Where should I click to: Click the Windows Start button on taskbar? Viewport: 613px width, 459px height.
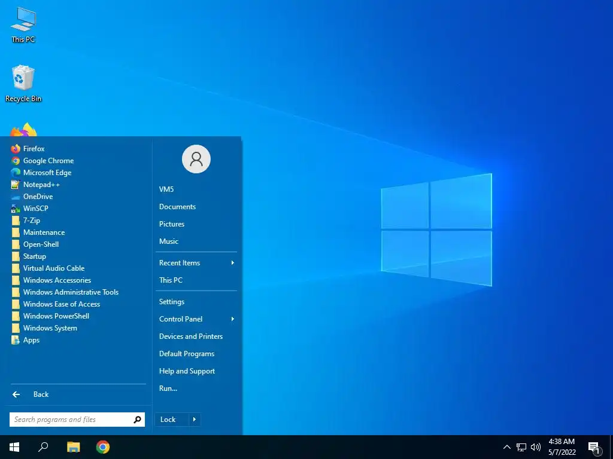[x=14, y=447]
